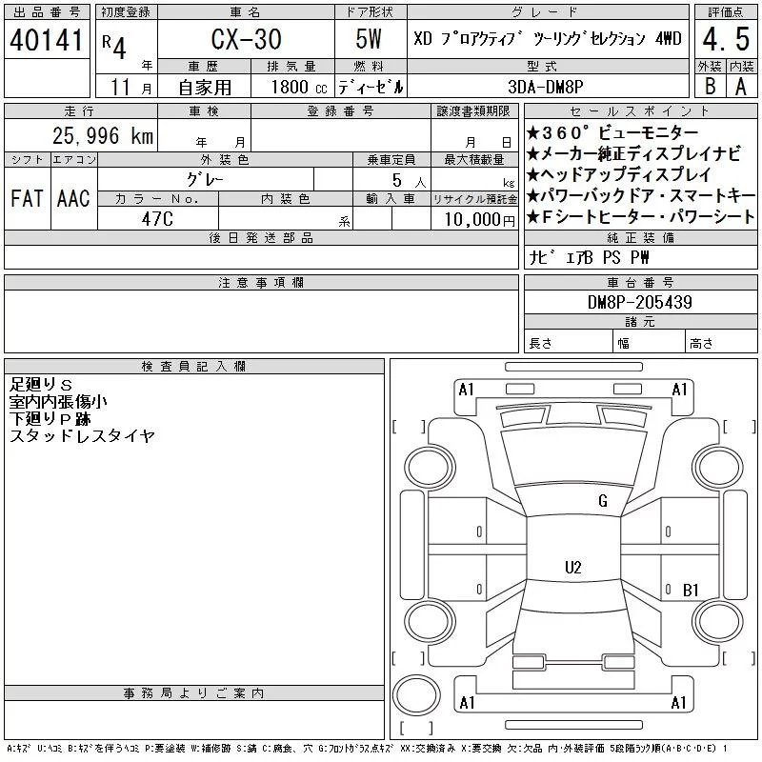Select the exterior grade B cell

coord(709,86)
